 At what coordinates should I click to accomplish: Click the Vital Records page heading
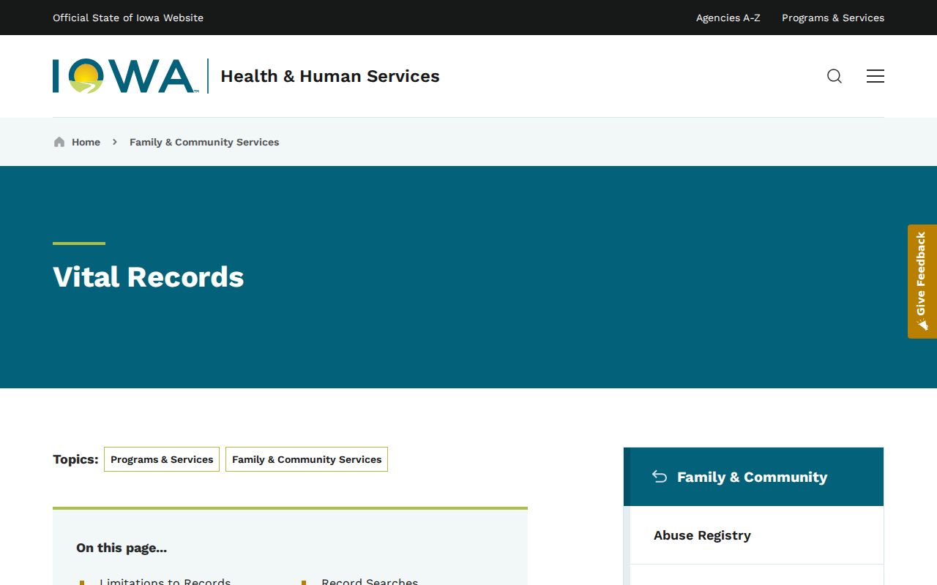point(149,277)
